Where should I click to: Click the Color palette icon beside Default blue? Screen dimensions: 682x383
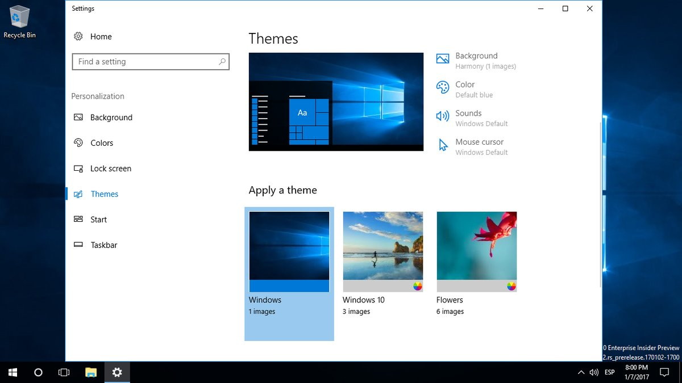coord(443,87)
